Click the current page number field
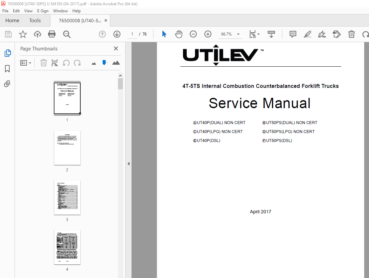The height and width of the screenshot is (278, 369). [132, 34]
